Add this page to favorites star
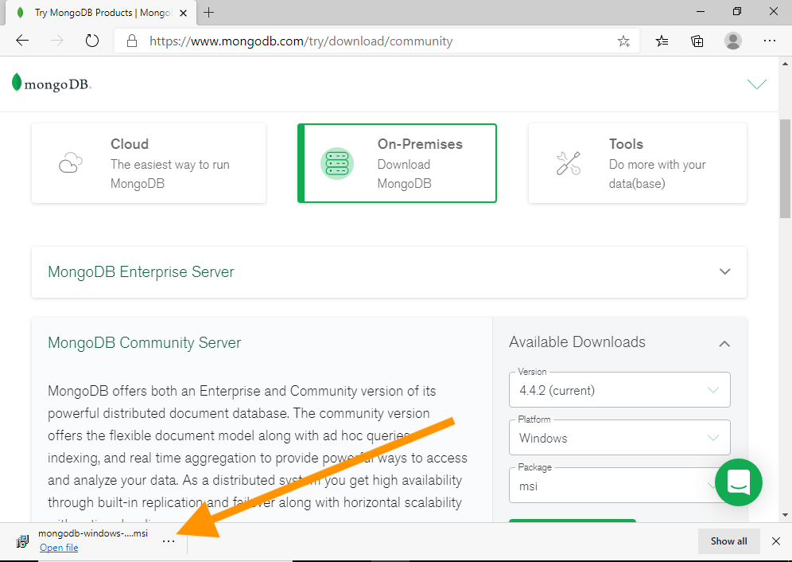Viewport: 792px width, 562px height. click(624, 41)
